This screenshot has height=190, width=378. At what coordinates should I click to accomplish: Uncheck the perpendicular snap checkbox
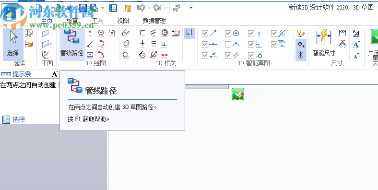tap(251, 44)
